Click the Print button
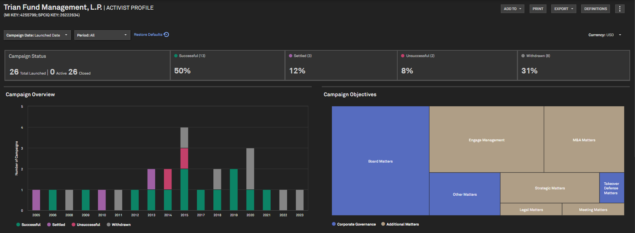The image size is (635, 233). (x=538, y=9)
